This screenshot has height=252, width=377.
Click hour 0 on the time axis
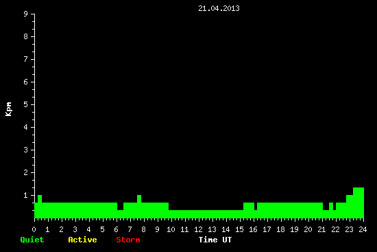34,229
